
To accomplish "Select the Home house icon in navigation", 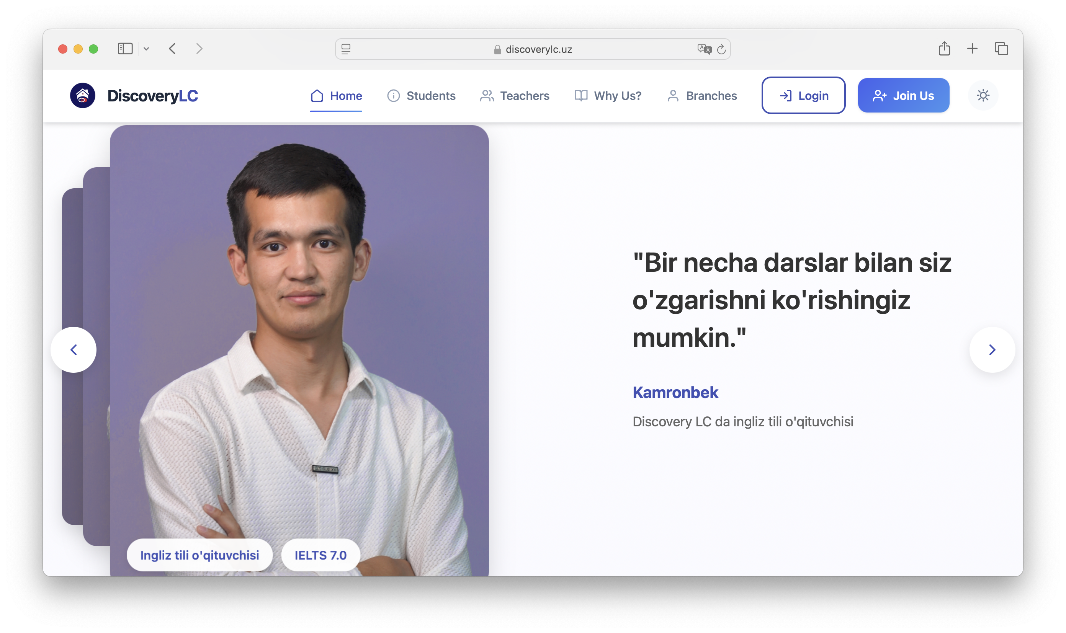I will click(316, 96).
